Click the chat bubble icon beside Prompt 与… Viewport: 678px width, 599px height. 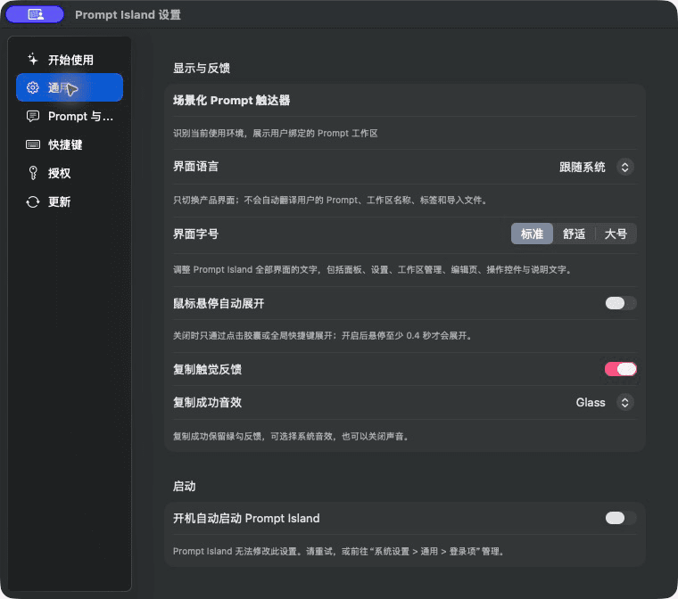pyautogui.click(x=33, y=116)
